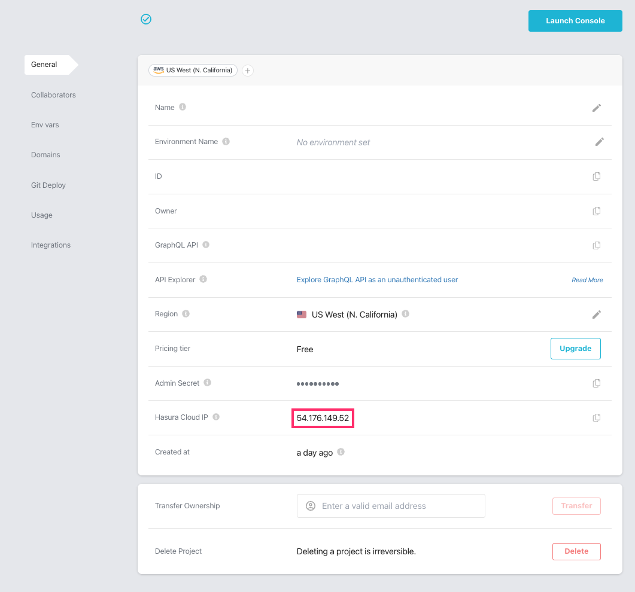The image size is (635, 592).
Task: Launch the Hasura Console
Action: [x=575, y=20]
